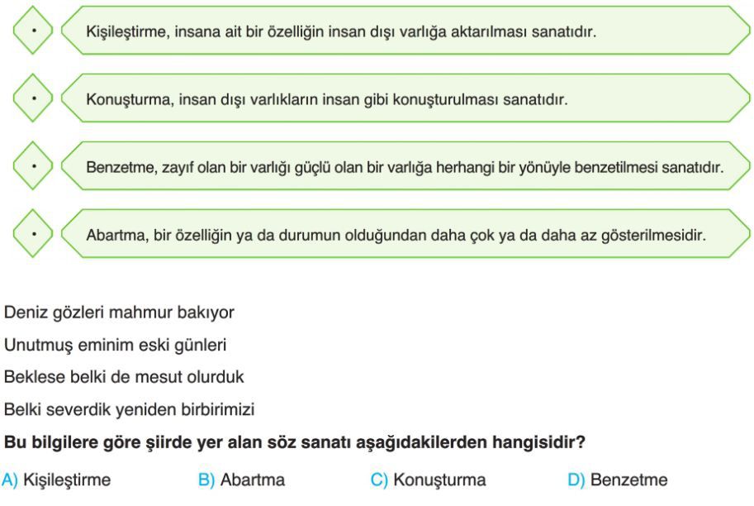Select answer option B) Abartma
Screen dimensions: 754x506
pyautogui.click(x=241, y=480)
